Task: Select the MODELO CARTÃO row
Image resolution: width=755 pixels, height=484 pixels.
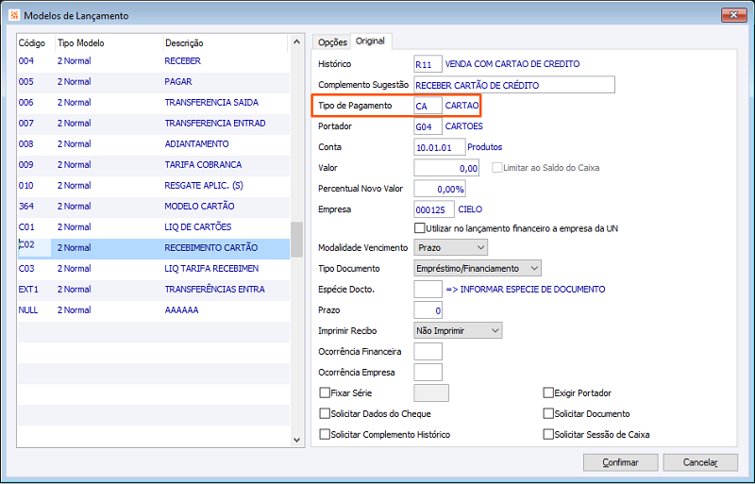Action: [154, 206]
